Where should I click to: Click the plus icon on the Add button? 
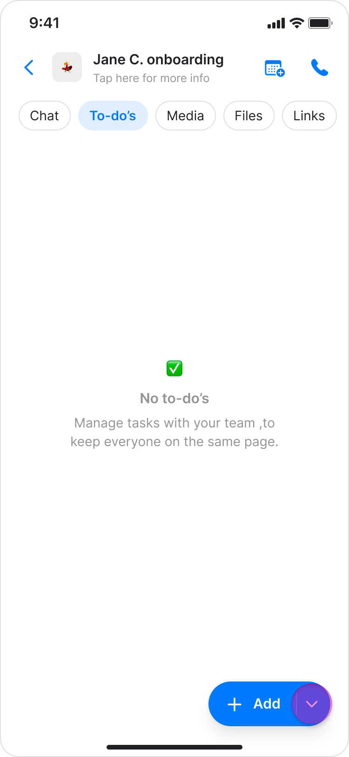[235, 704]
